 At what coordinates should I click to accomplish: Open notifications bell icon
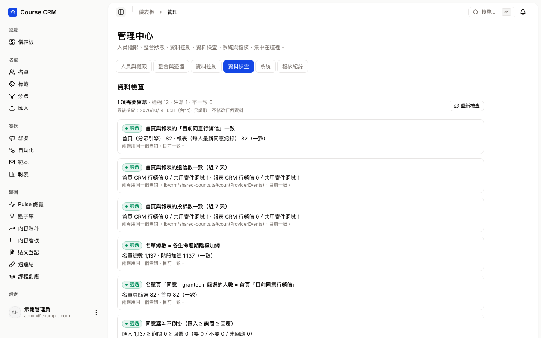pyautogui.click(x=523, y=12)
